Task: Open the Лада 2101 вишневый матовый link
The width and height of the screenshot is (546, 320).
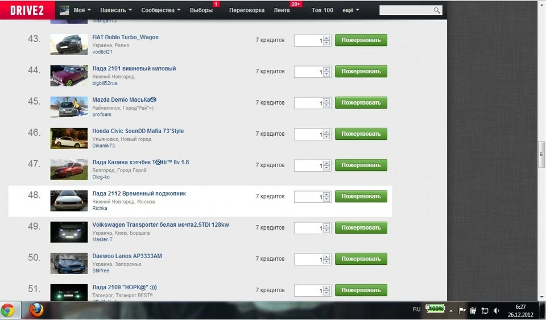Action: coord(134,69)
